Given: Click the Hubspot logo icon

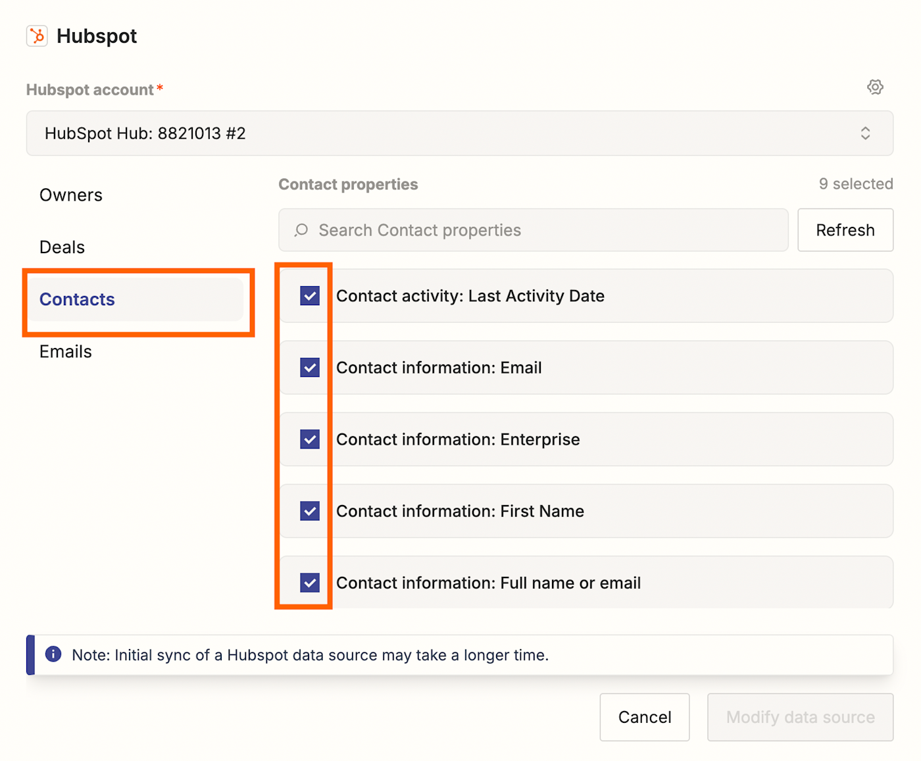Looking at the screenshot, I should click(37, 36).
